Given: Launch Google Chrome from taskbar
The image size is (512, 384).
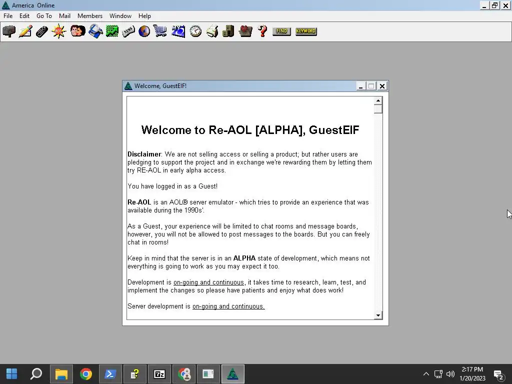Looking at the screenshot, I should click(86, 374).
